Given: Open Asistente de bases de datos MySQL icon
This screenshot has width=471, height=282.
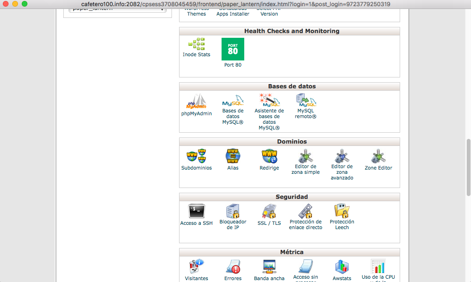Looking at the screenshot, I should coord(269,100).
